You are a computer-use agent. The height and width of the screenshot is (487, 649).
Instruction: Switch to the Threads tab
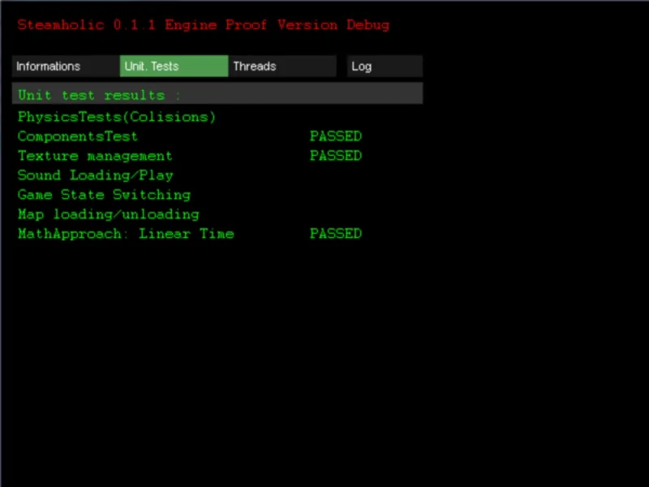282,67
